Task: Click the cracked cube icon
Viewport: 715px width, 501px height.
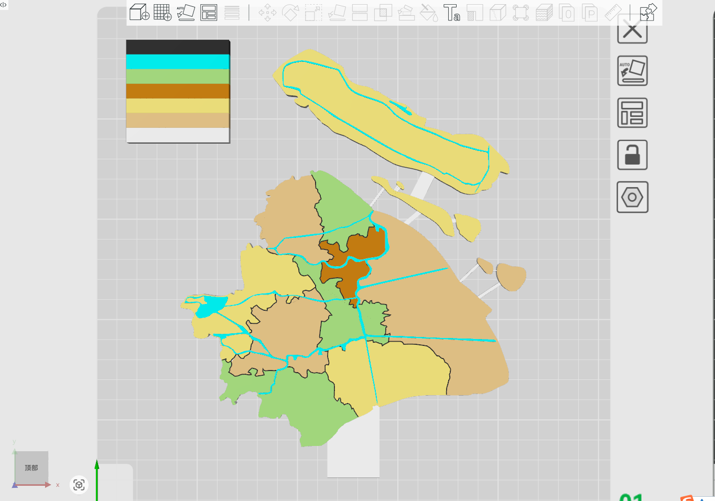Action: pyautogui.click(x=498, y=13)
